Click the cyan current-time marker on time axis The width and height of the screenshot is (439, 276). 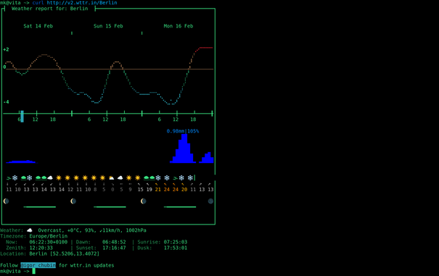(x=22, y=117)
